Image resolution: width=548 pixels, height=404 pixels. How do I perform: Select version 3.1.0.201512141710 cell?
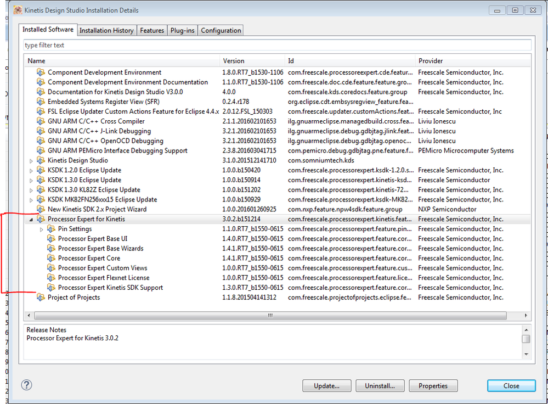(x=249, y=160)
